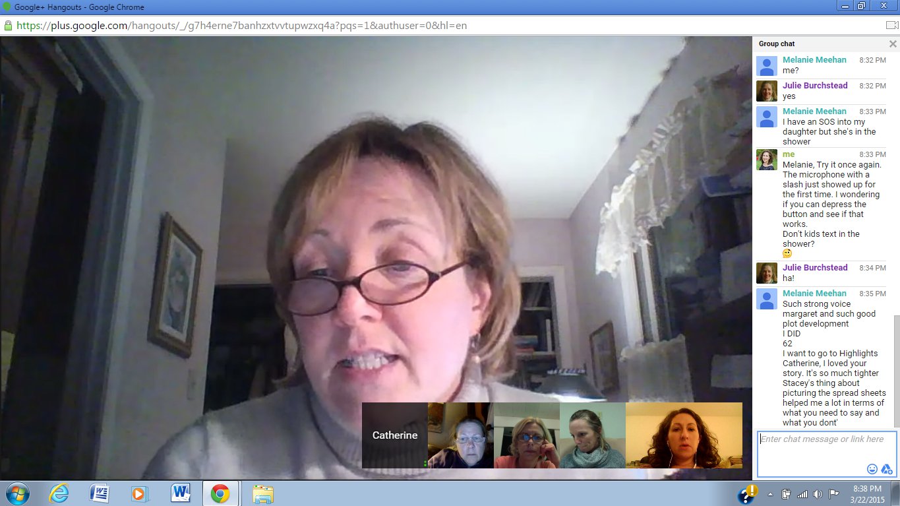Click Melanie Meehan's name at 8:35 PM
The width and height of the screenshot is (900, 506).
coord(814,294)
